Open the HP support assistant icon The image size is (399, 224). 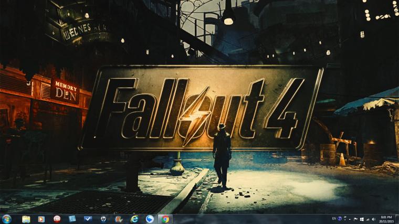(x=103, y=219)
